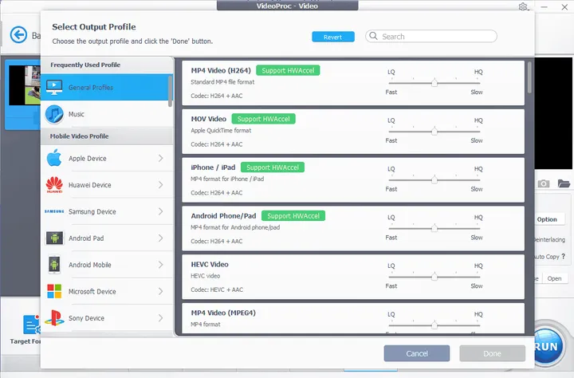Select MP4 Video (MPEG4) profile
Screen dimensions: 574x378
point(353,318)
